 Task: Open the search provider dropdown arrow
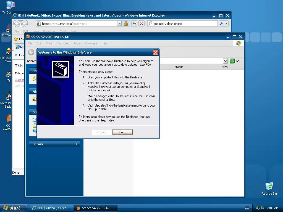(x=226, y=23)
